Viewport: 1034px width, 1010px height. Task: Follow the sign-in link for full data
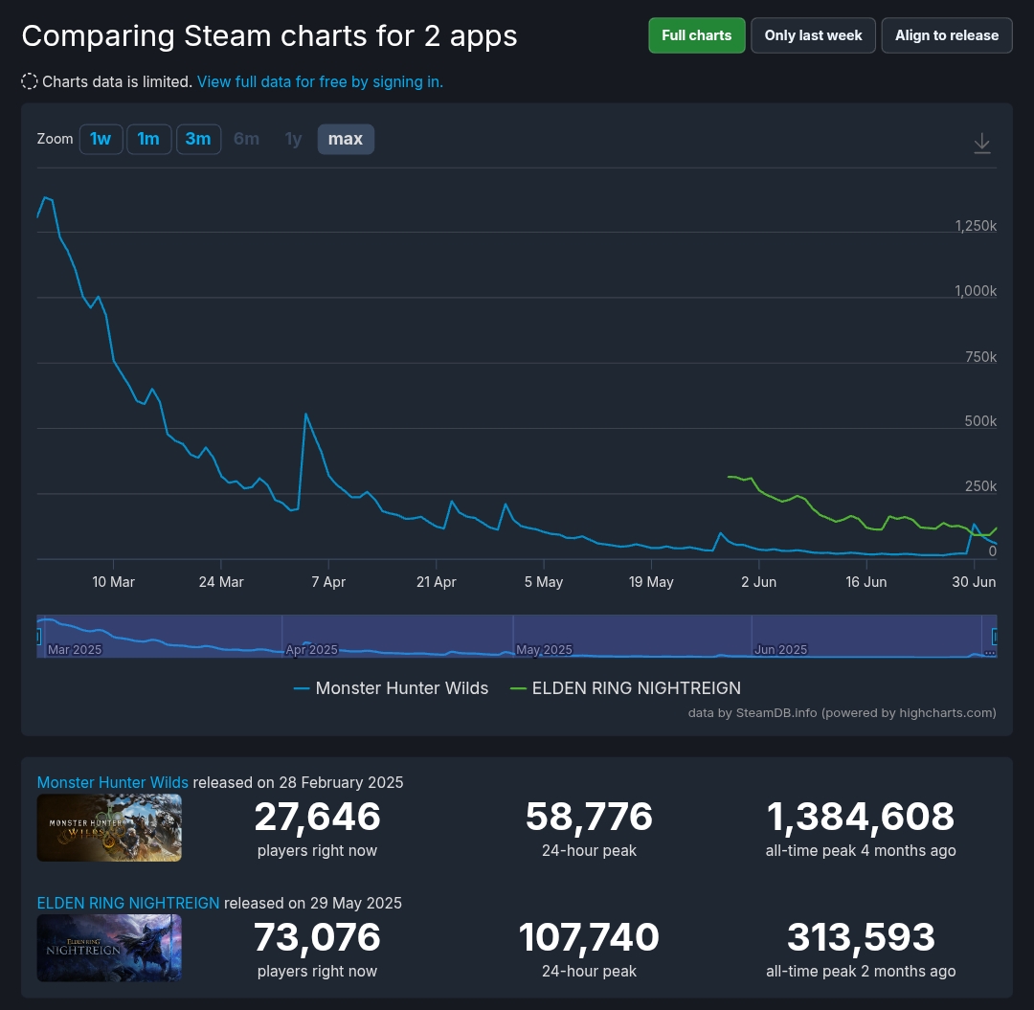click(320, 81)
